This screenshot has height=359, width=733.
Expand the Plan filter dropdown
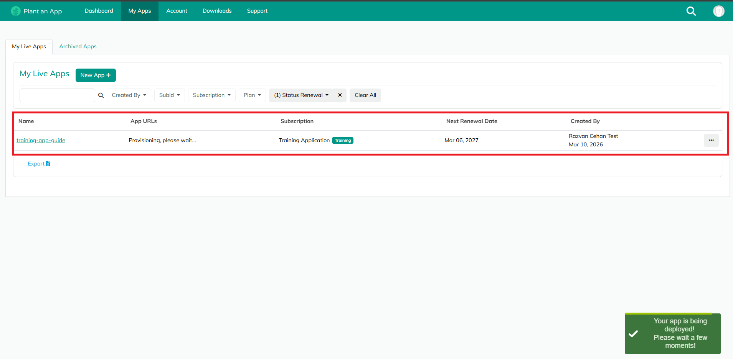pyautogui.click(x=252, y=95)
